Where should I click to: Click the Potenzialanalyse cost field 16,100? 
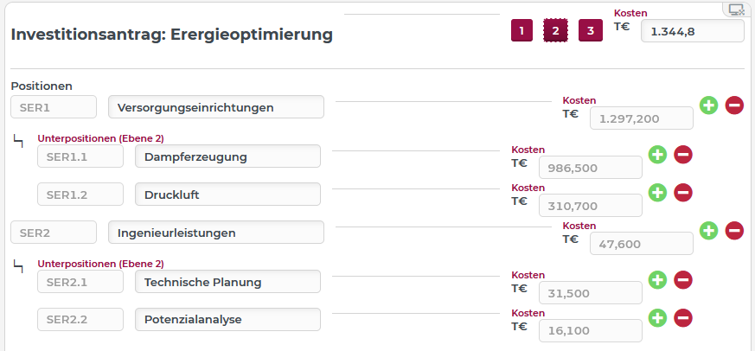[590, 331]
